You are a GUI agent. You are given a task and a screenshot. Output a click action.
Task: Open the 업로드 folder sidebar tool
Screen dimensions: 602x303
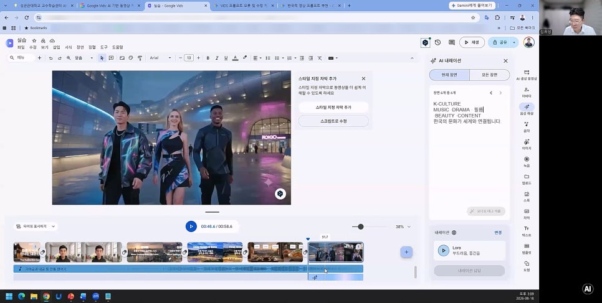point(527,179)
